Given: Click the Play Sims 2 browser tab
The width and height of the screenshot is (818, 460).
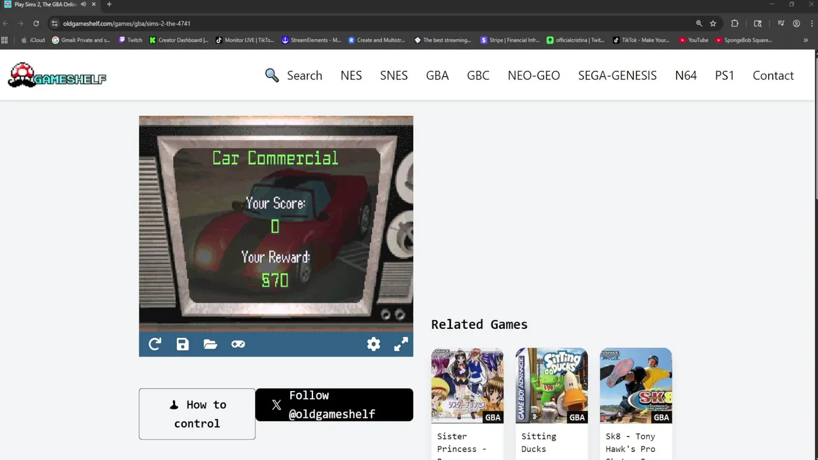Looking at the screenshot, I should coord(50,4).
